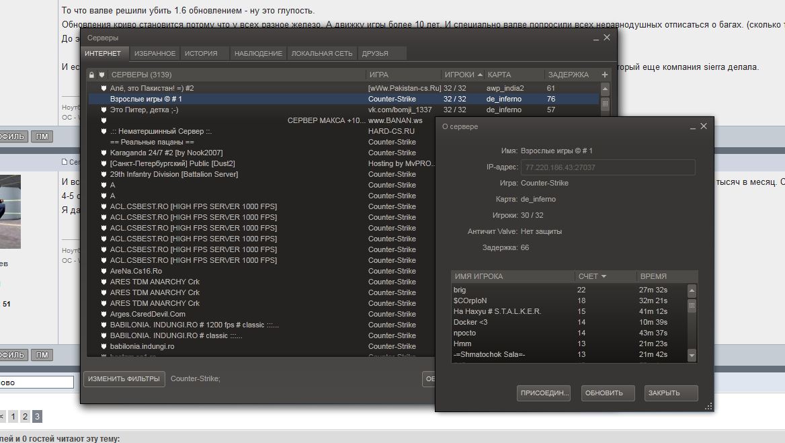
Task: Go to forum page 1
Action: point(13,416)
